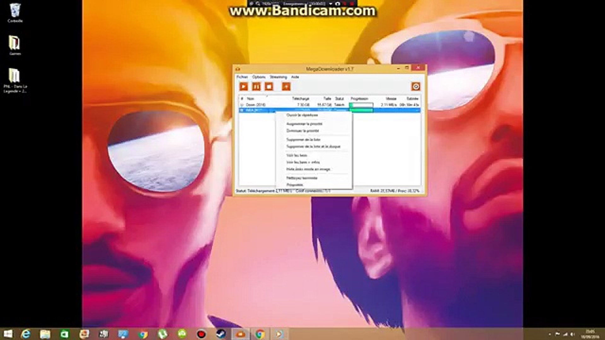Sort list by the Nom column header
The height and width of the screenshot is (340, 605).
pyautogui.click(x=251, y=99)
